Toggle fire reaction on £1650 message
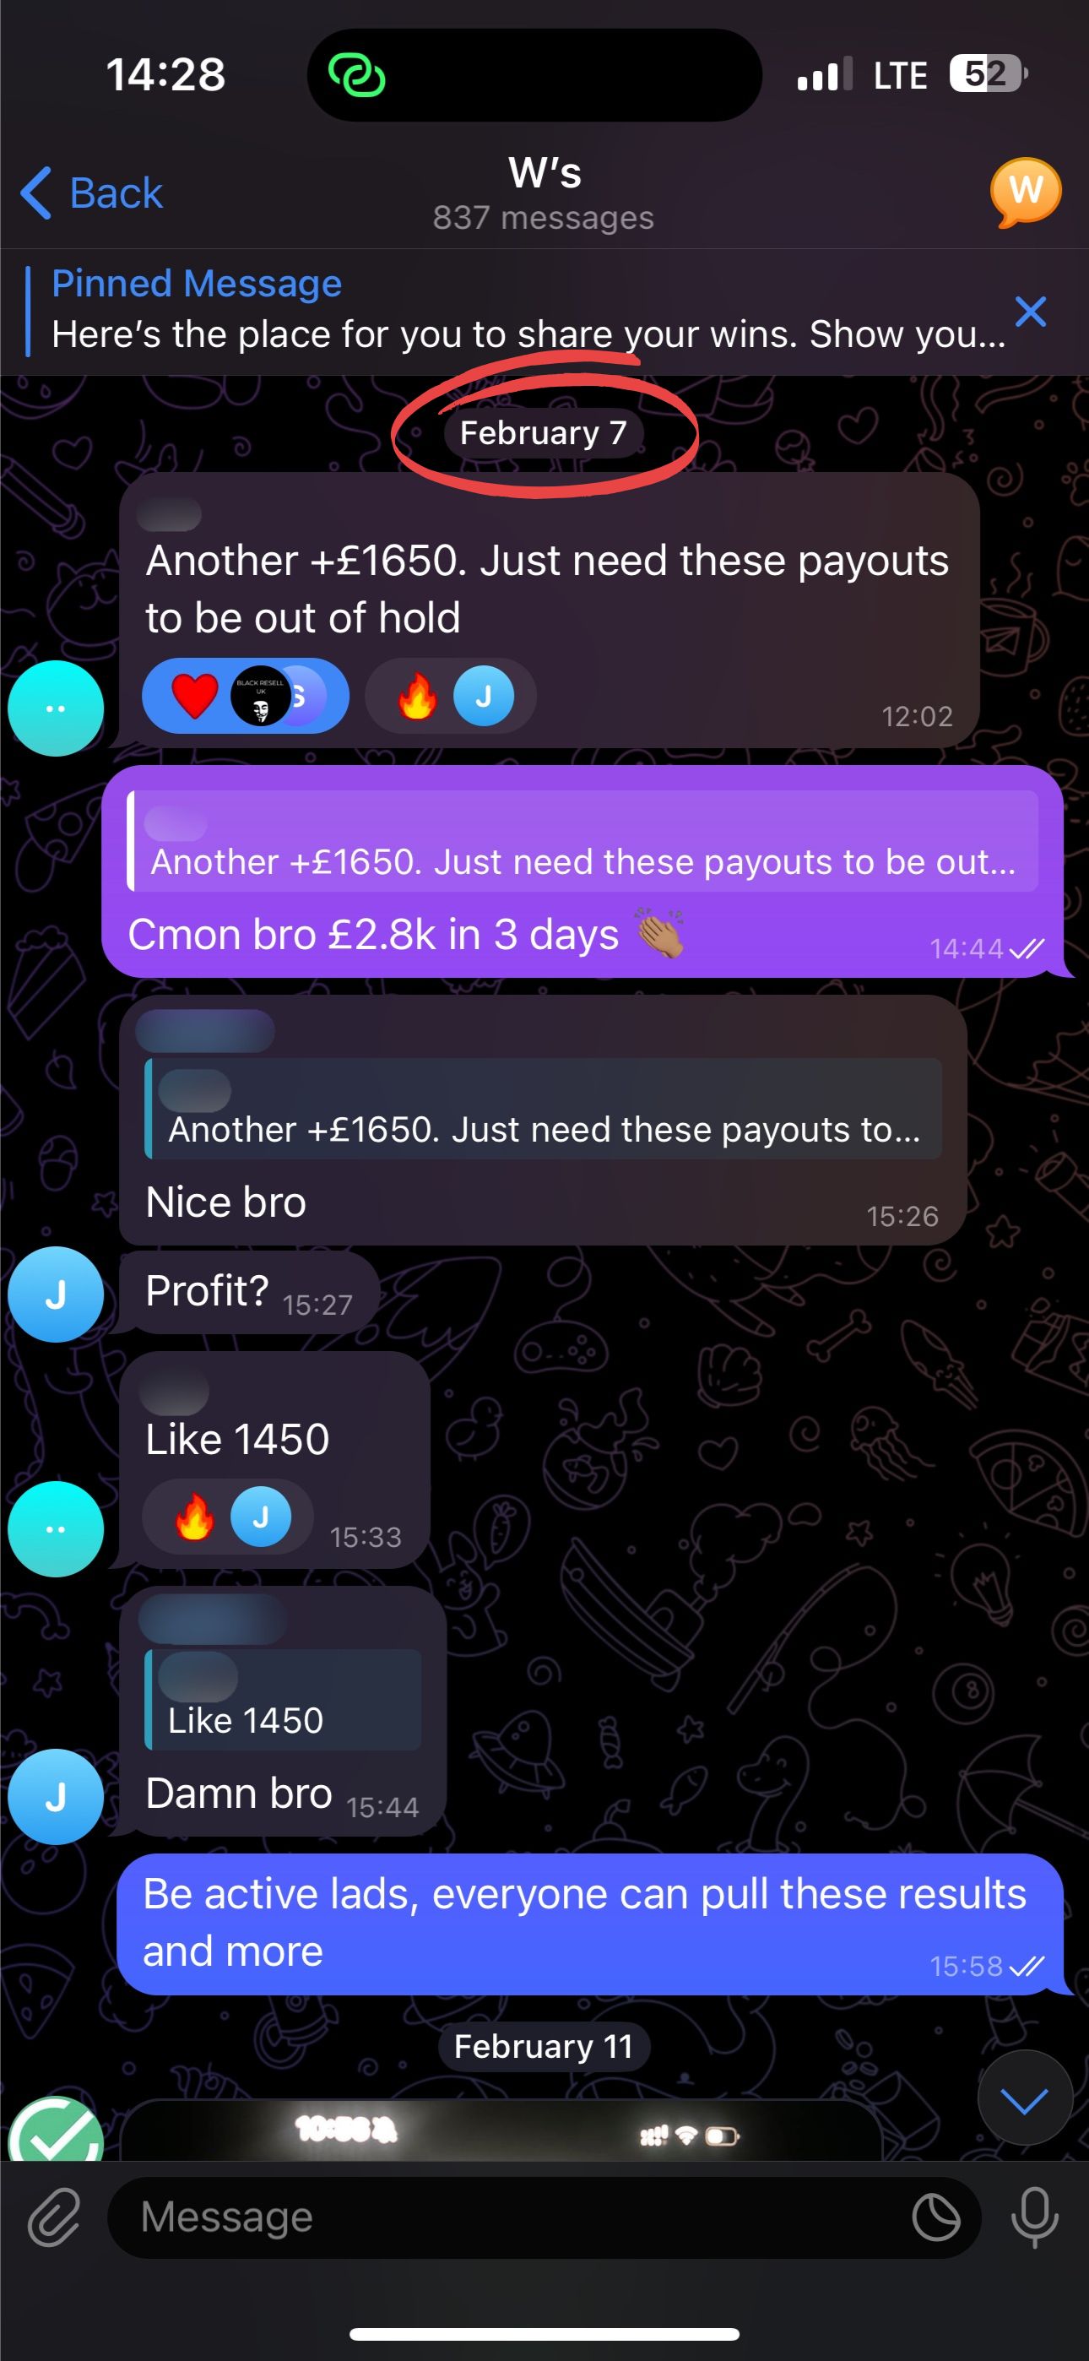Viewport: 1089px width, 2361px height. [450, 696]
